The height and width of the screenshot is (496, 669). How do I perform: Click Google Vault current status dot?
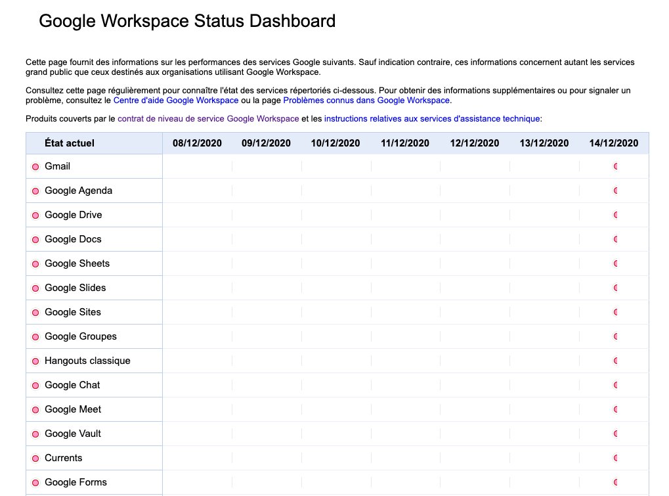pos(35,434)
